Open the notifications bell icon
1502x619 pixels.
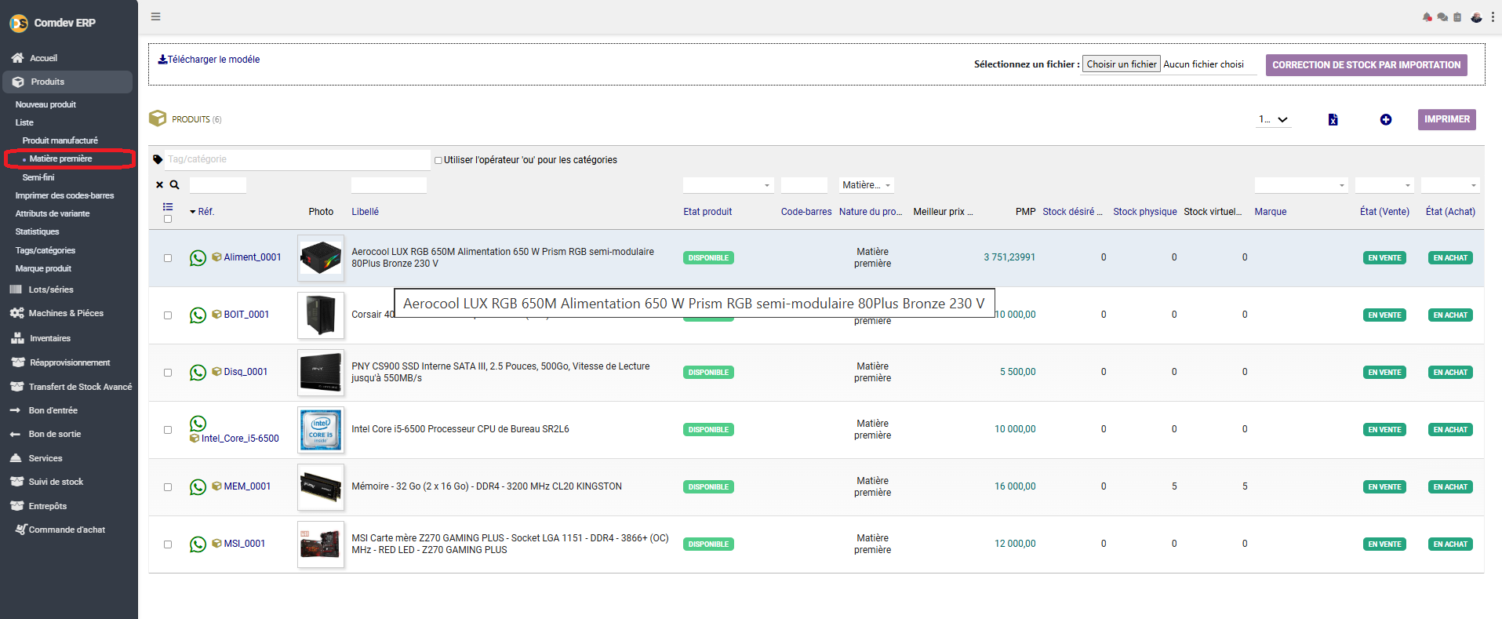point(1427,17)
